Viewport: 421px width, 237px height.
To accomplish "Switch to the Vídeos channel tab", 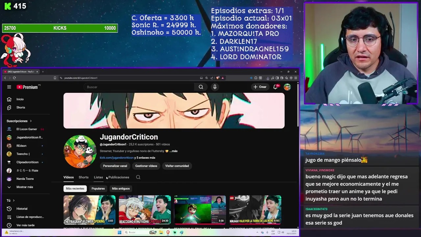I will click(x=68, y=177).
